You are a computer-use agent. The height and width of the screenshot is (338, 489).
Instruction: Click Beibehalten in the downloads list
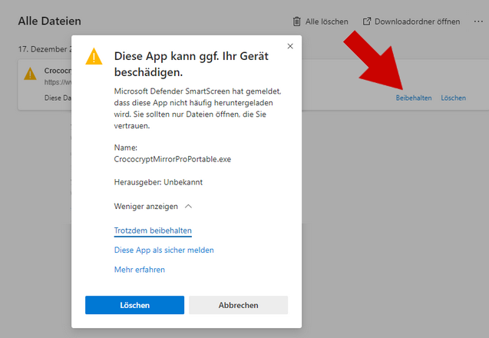pos(414,98)
